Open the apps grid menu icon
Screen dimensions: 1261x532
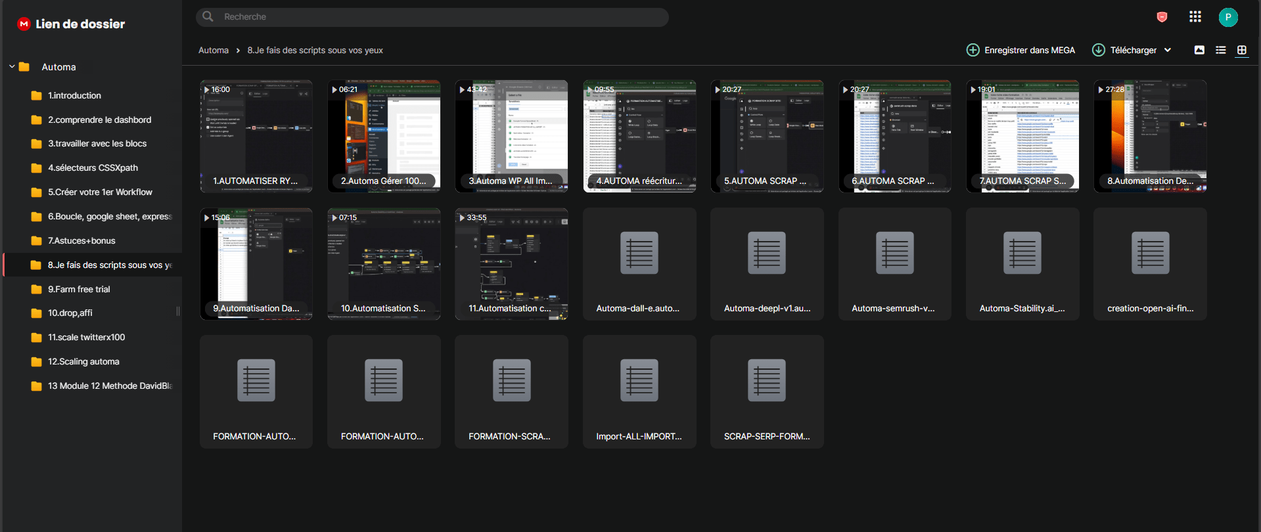pos(1195,17)
